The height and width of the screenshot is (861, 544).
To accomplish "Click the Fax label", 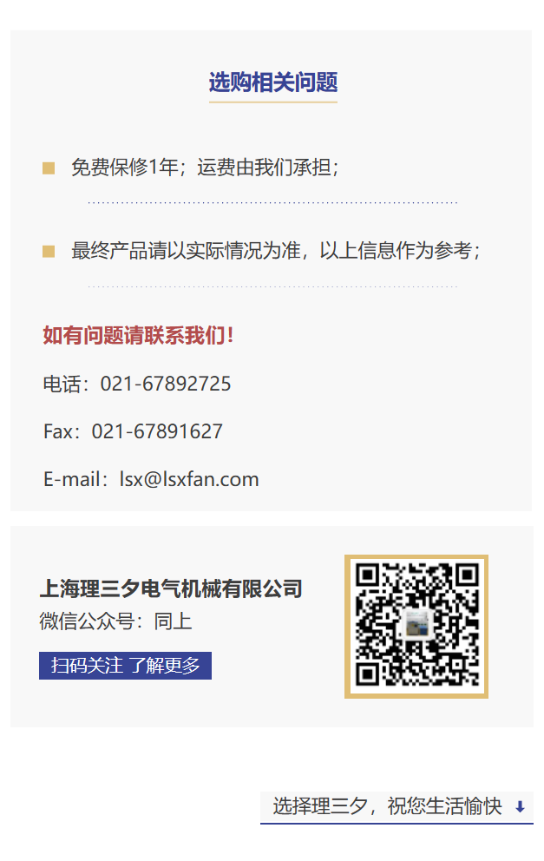I will pyautogui.click(x=57, y=431).
